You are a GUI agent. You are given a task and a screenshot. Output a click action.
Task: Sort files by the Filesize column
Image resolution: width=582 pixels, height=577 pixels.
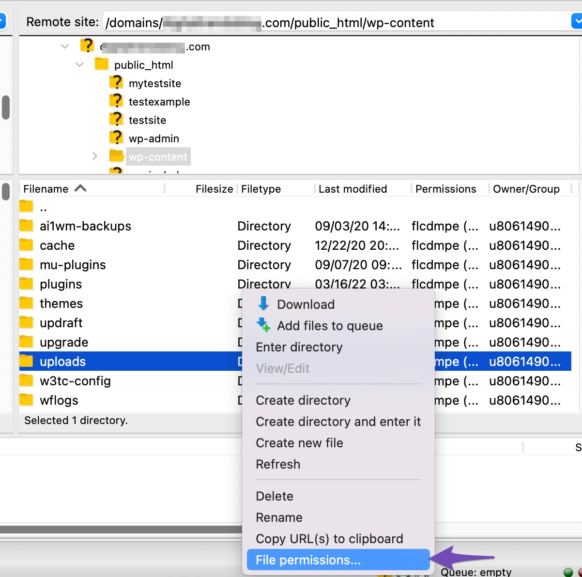pos(214,189)
